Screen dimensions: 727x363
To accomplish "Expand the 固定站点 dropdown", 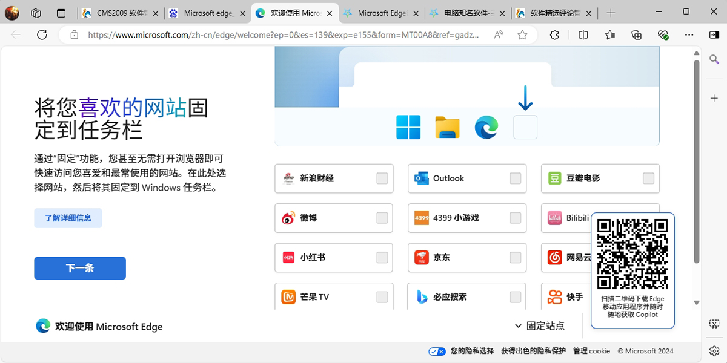I will click(x=539, y=326).
